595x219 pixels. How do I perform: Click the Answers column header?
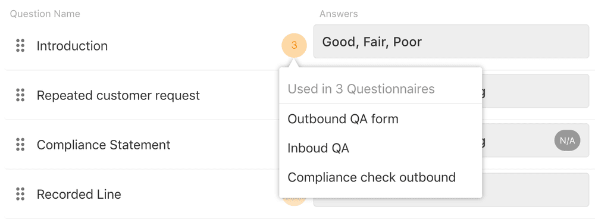(x=339, y=14)
